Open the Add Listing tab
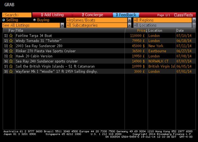Image resolution: width=198 pixels, height=142 pixels. coord(52,15)
